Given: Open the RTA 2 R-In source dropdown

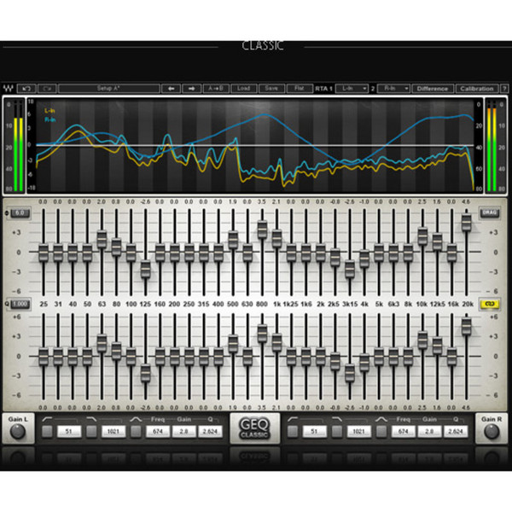Looking at the screenshot, I should [x=396, y=88].
